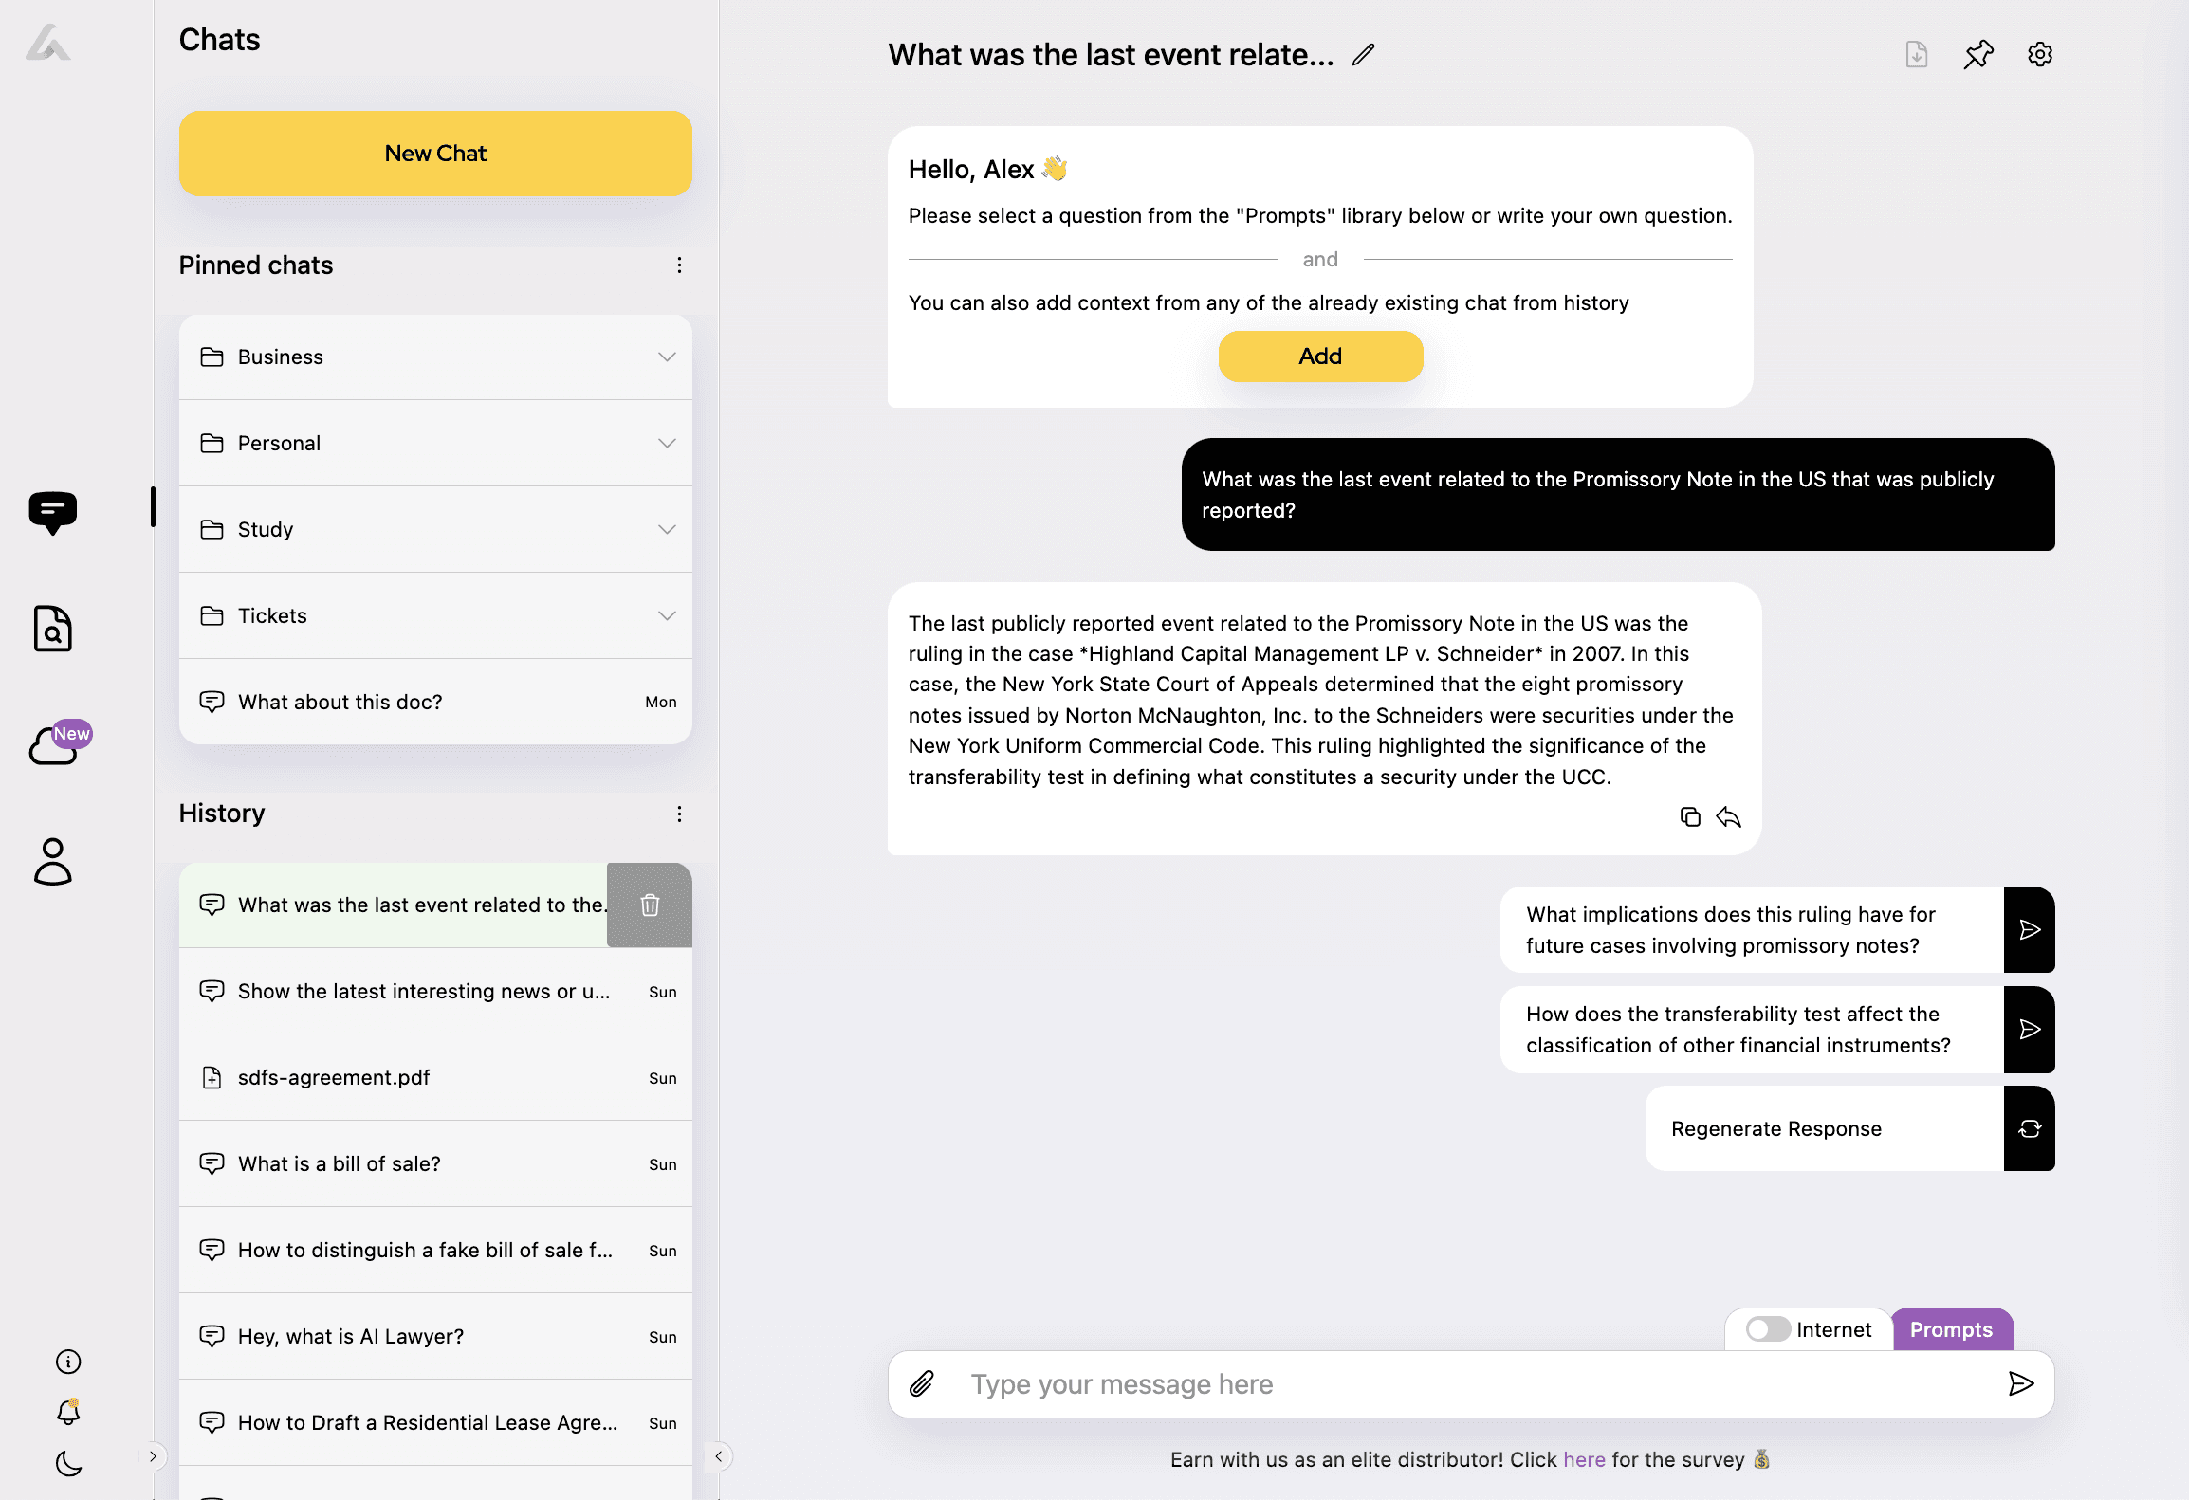Click the New Chat button
This screenshot has height=1500, width=2189.
tap(434, 153)
